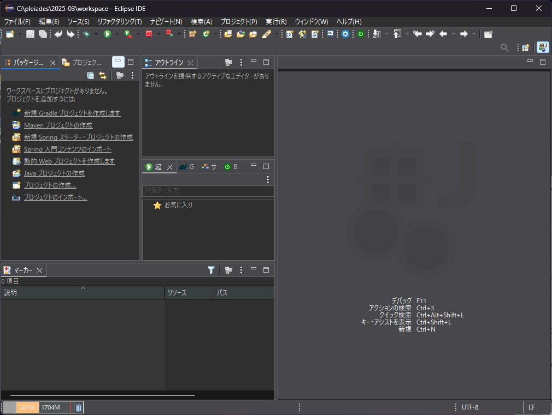Click the 説明 column header
The width and height of the screenshot is (552, 415).
tap(83, 292)
